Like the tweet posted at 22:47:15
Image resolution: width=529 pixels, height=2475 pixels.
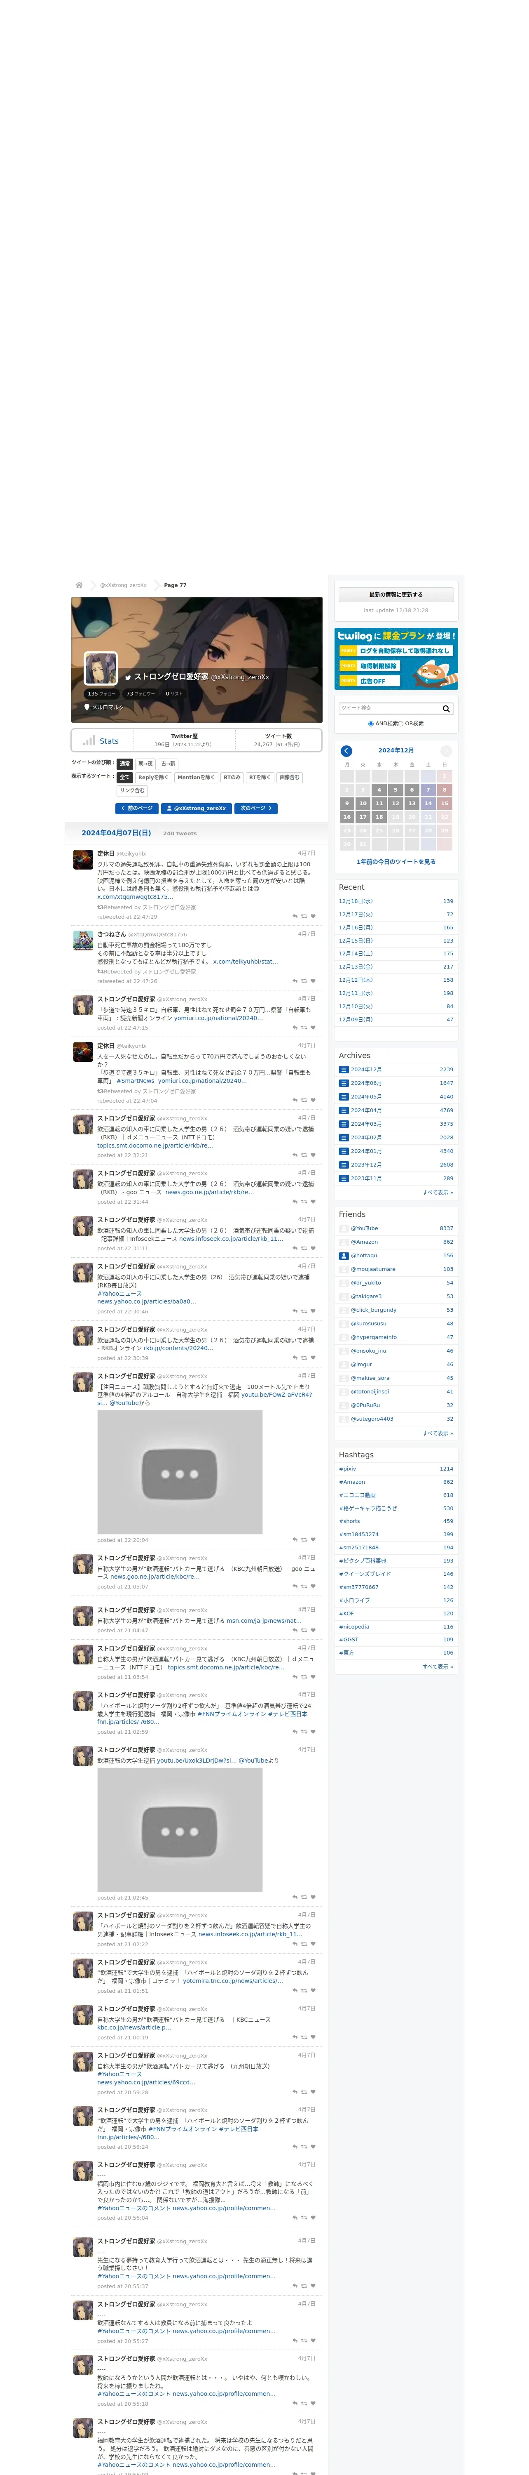tap(313, 1027)
